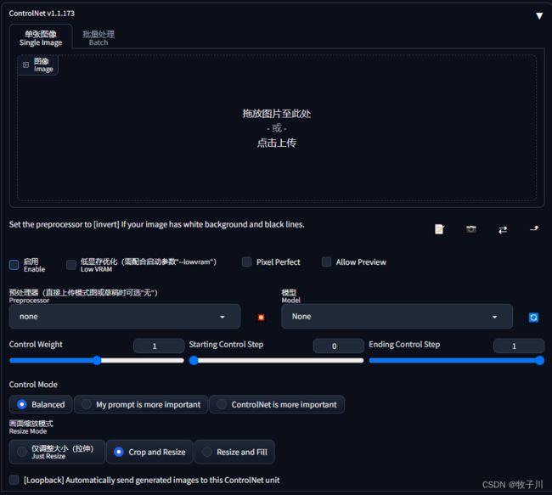Click the Ending Control Step slider

(457, 361)
